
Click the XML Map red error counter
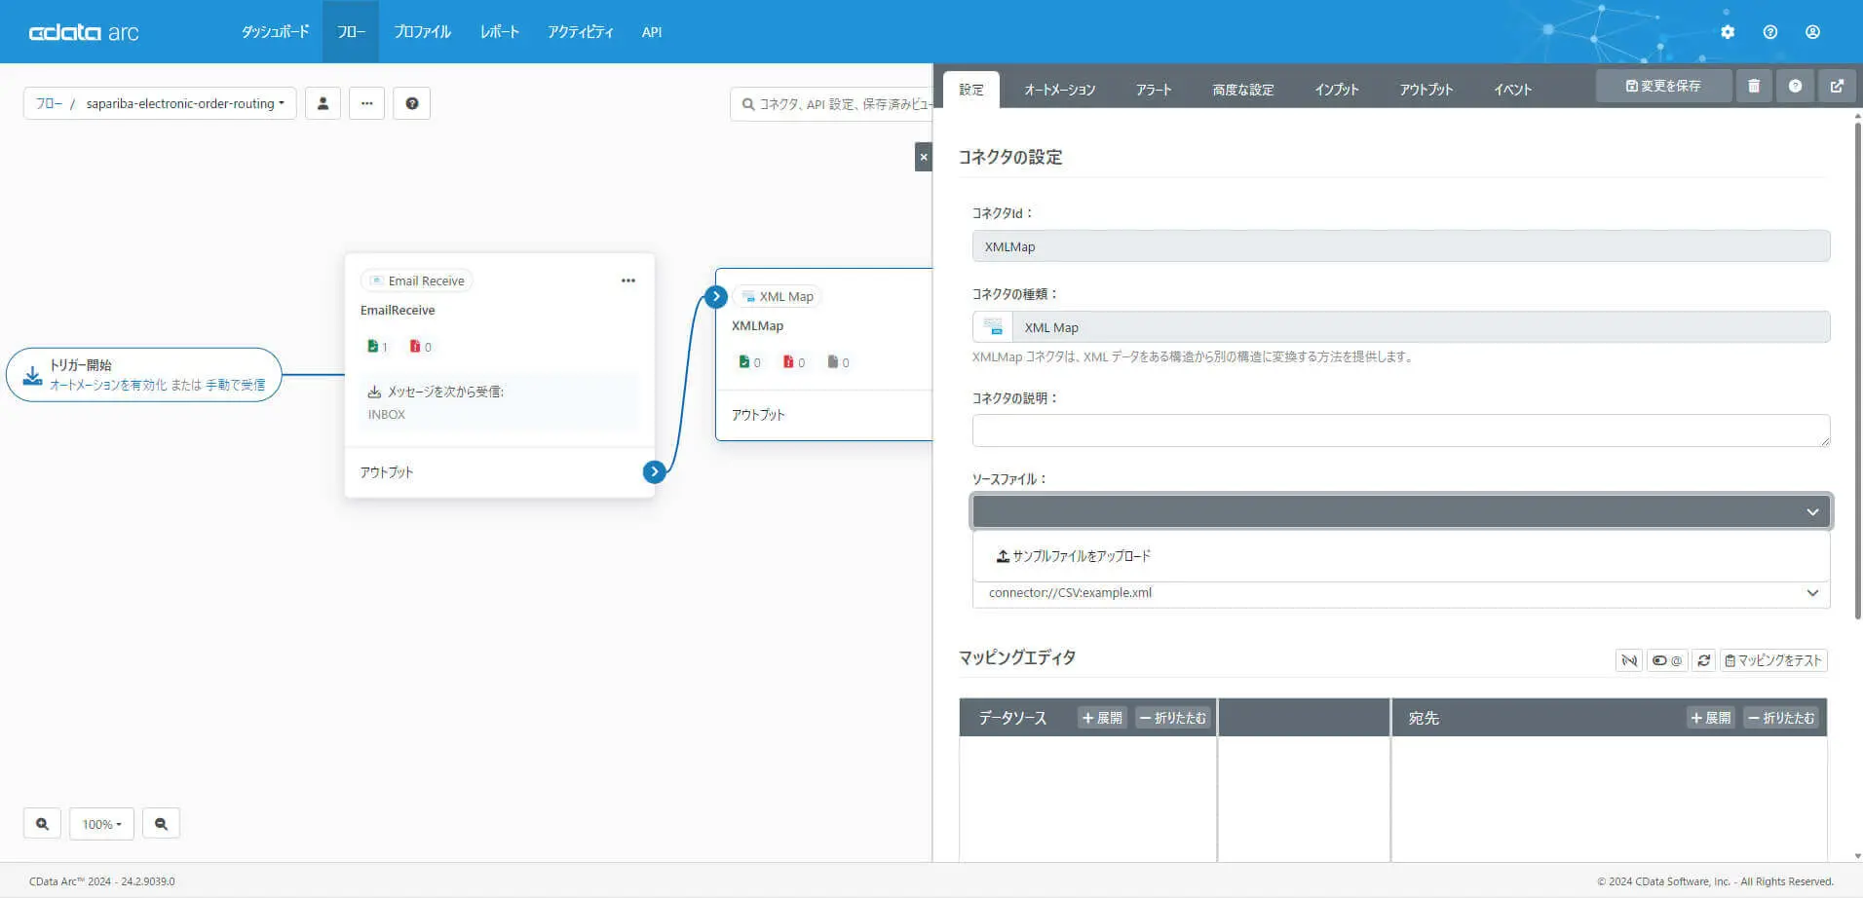795,362
